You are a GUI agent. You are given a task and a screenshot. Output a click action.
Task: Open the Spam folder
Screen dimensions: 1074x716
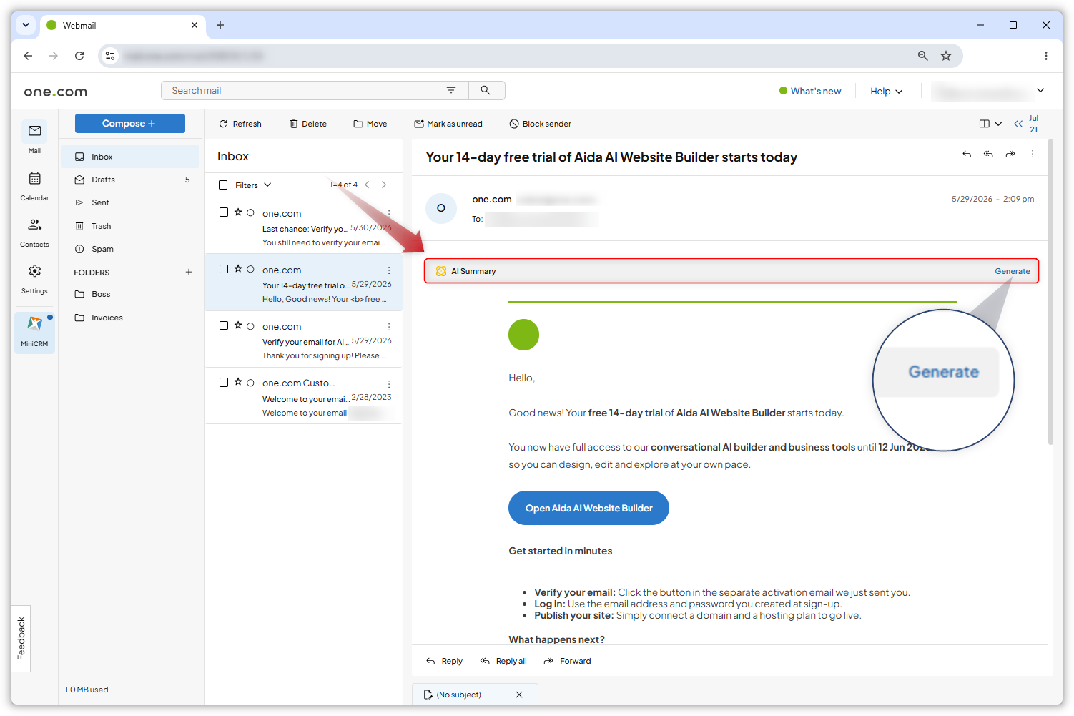click(x=130, y=249)
